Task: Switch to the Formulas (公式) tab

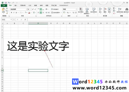Action: tap(30, 5)
